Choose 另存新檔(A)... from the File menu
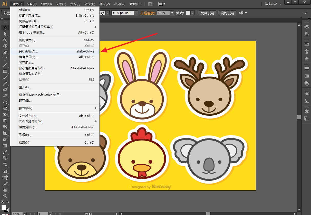This screenshot has width=311, height=215. click(x=55, y=51)
